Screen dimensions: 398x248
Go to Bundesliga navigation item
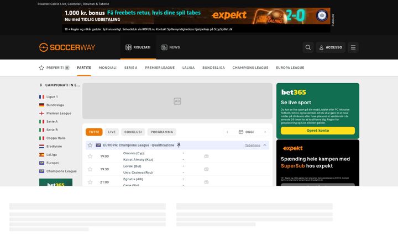pyautogui.click(x=213, y=68)
